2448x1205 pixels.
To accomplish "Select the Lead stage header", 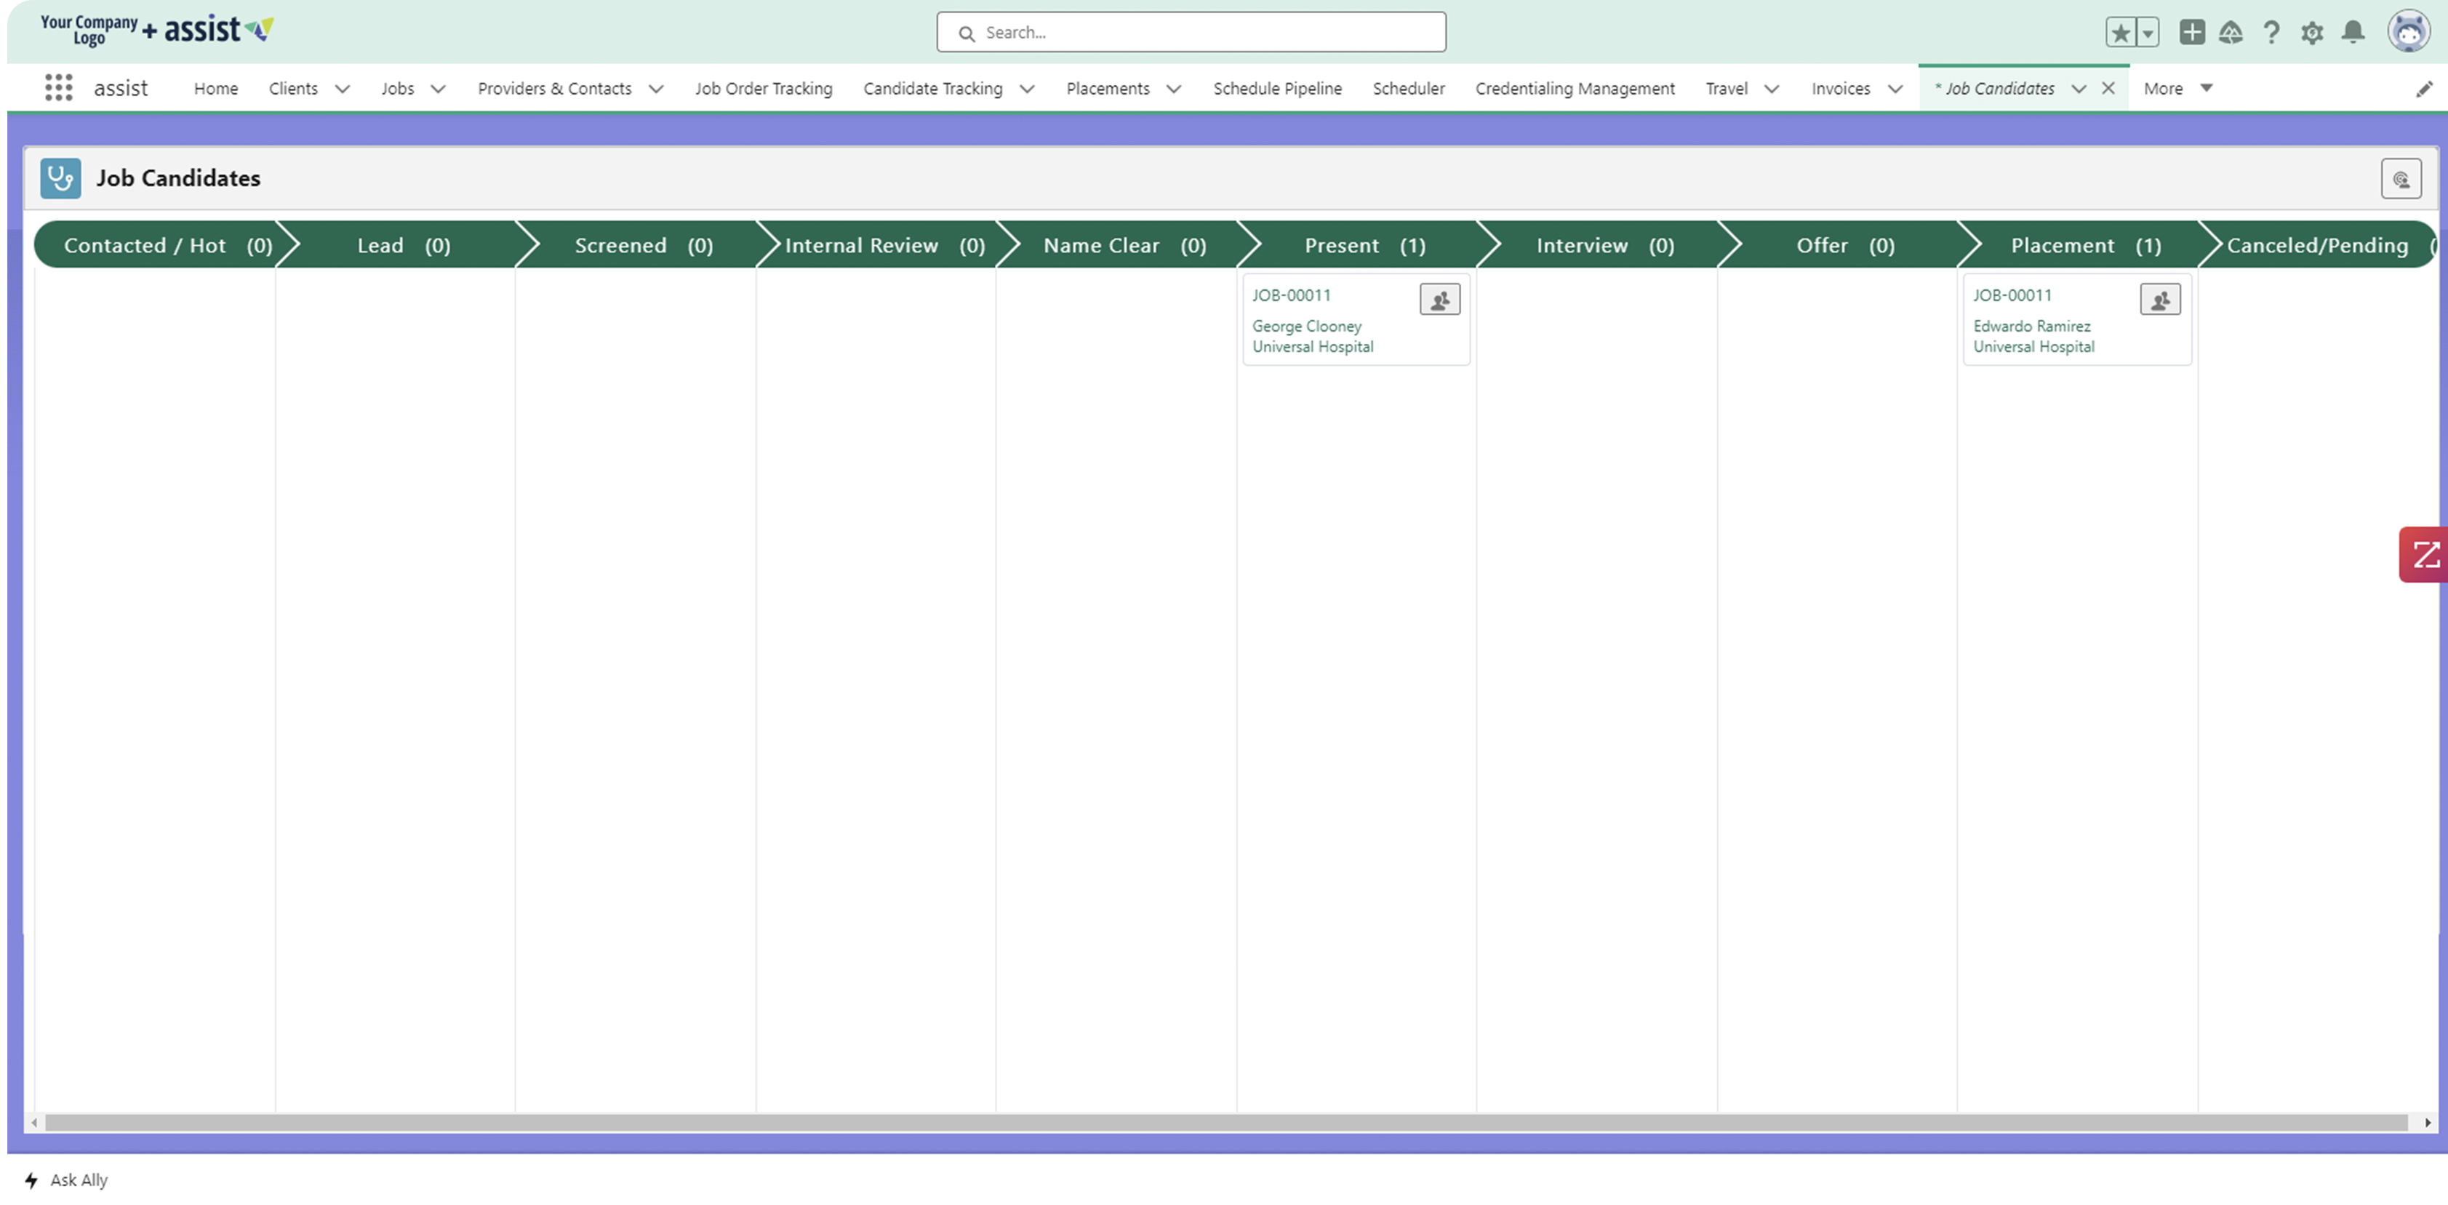I will pyautogui.click(x=403, y=245).
